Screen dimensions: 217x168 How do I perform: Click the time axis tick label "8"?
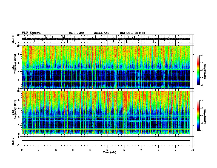(158, 150)
